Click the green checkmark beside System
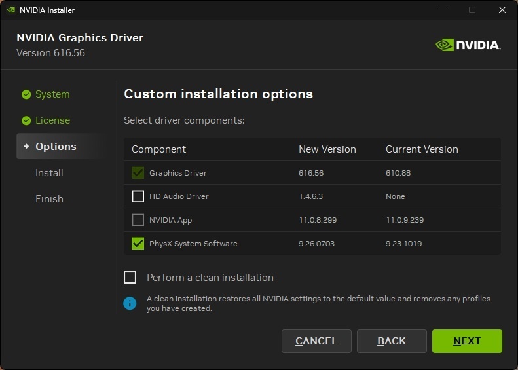This screenshot has width=518, height=370. tap(26, 94)
